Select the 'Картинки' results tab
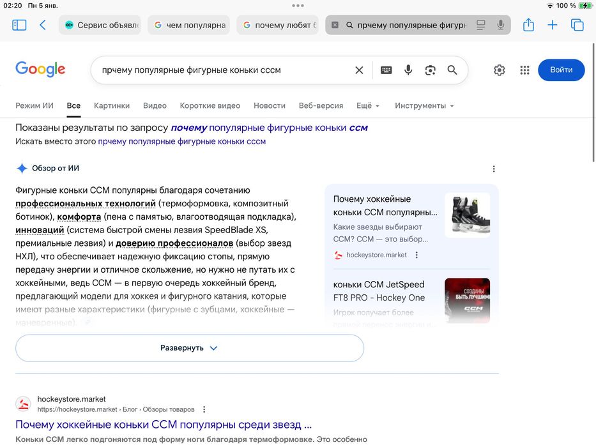Image resolution: width=596 pixels, height=447 pixels. [x=112, y=105]
